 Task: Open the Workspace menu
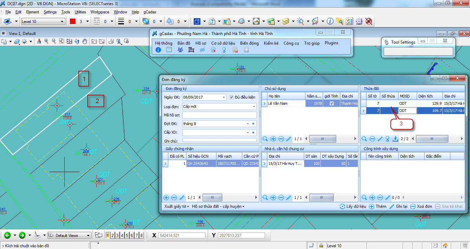[100, 12]
